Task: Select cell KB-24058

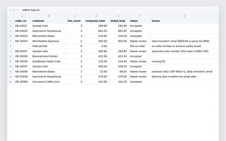Action: coord(22,72)
